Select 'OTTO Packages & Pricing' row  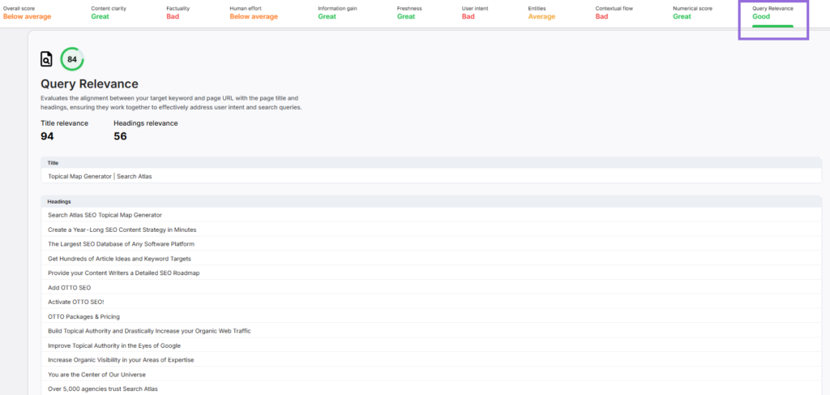(431, 316)
